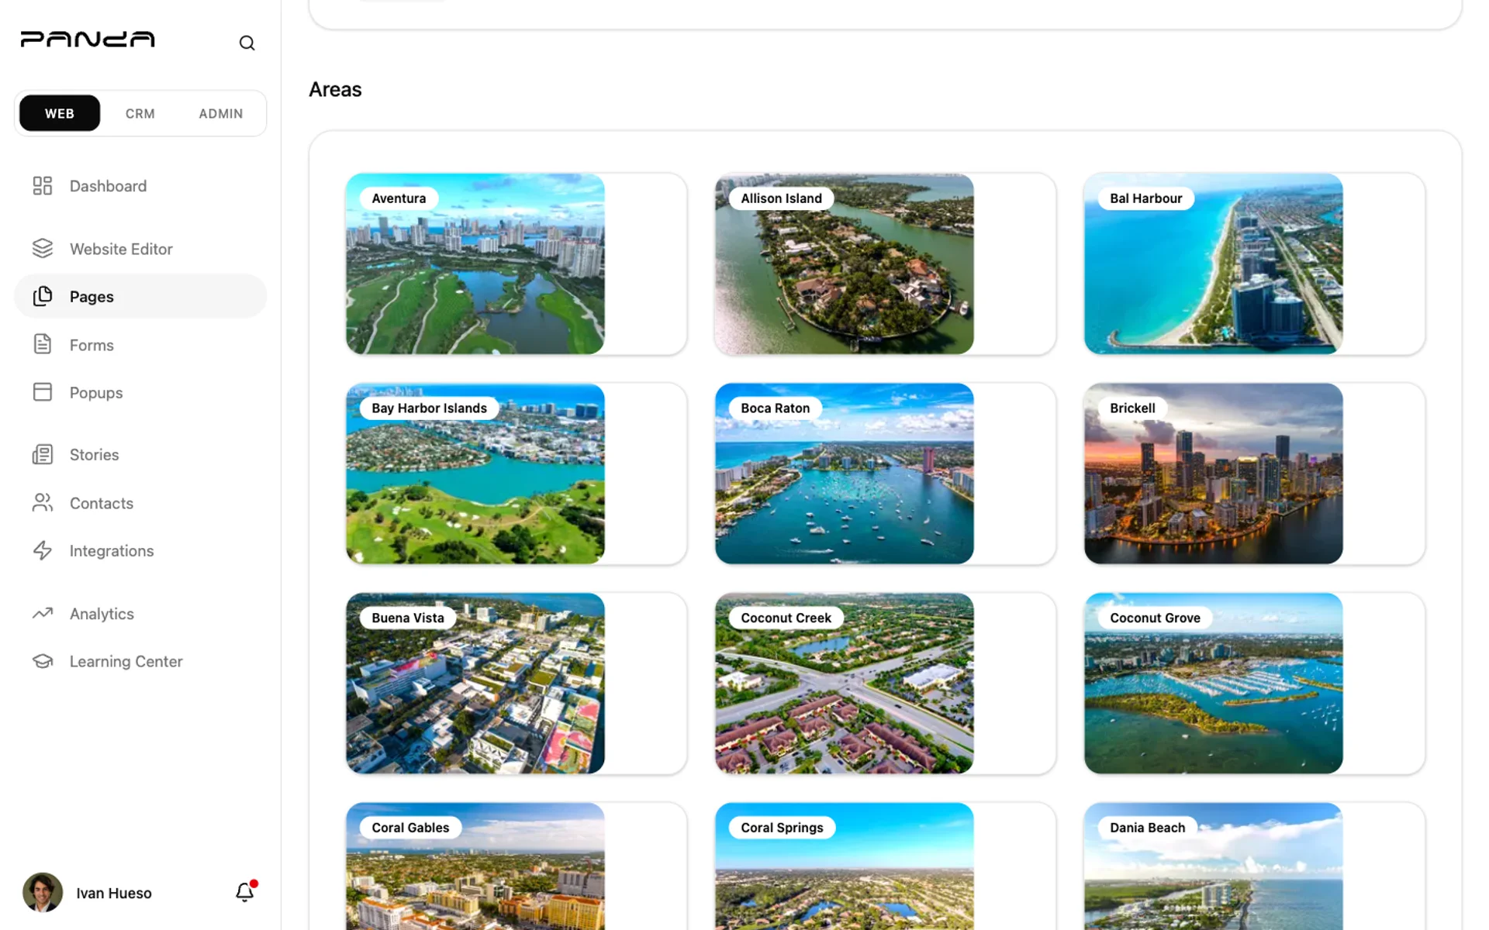
Task: Click the Stories newspaper icon
Action: [43, 455]
